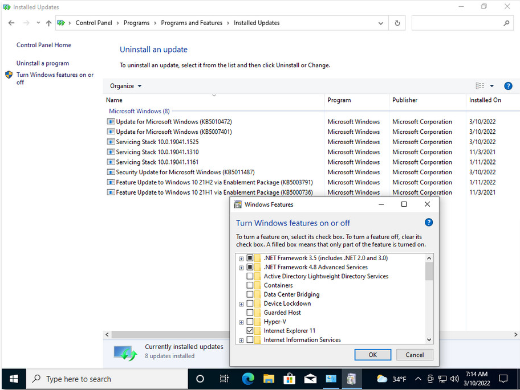The width and height of the screenshot is (520, 390).
Task: Select Feature Update KB5003791 icon
Action: [x=111, y=182]
